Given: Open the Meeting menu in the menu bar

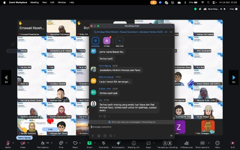Looking at the screenshot, I should point(34,3).
